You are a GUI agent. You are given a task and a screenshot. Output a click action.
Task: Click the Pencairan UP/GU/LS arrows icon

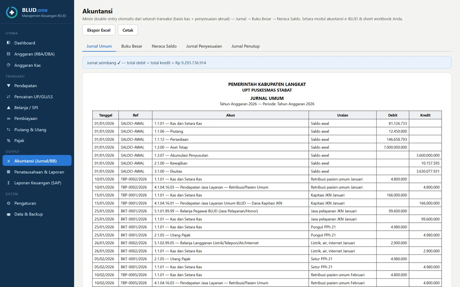coord(9,97)
